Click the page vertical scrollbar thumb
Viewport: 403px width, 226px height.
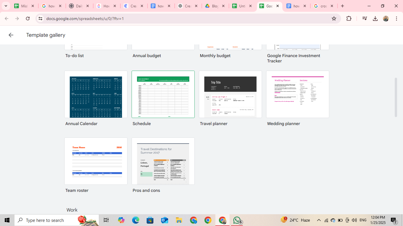tap(396, 98)
